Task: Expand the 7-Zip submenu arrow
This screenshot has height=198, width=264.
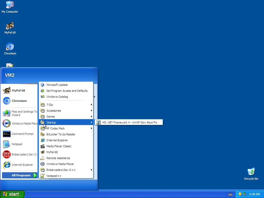Action: (92, 105)
